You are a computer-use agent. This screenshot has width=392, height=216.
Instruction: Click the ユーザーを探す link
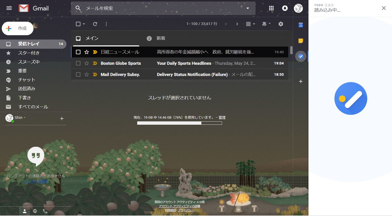tap(36, 181)
